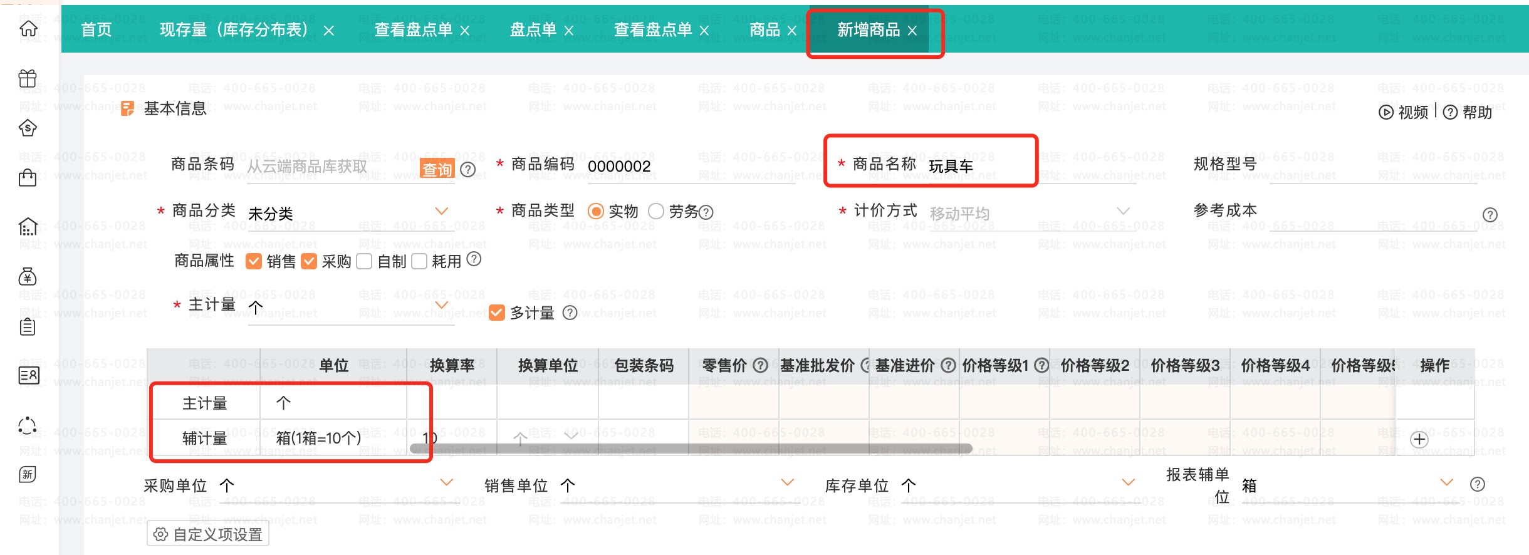This screenshot has height=555, width=1529.
Task: Close the 盘点单 tab
Action: 569,30
